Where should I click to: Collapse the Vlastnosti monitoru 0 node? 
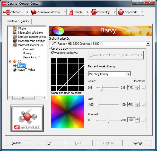click(x=10, y=45)
